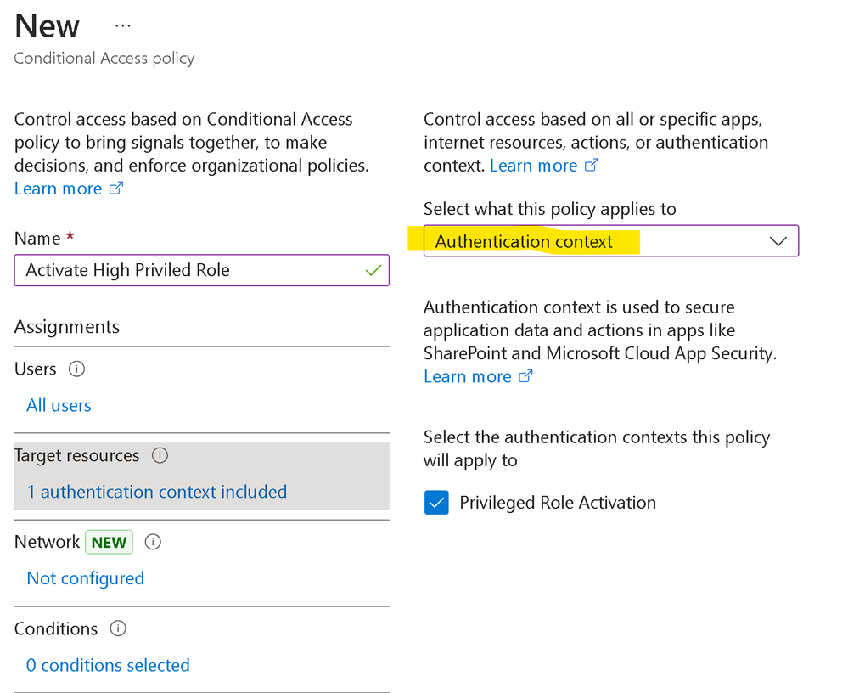Open the All users assignment link
848x693 pixels.
[x=59, y=405]
